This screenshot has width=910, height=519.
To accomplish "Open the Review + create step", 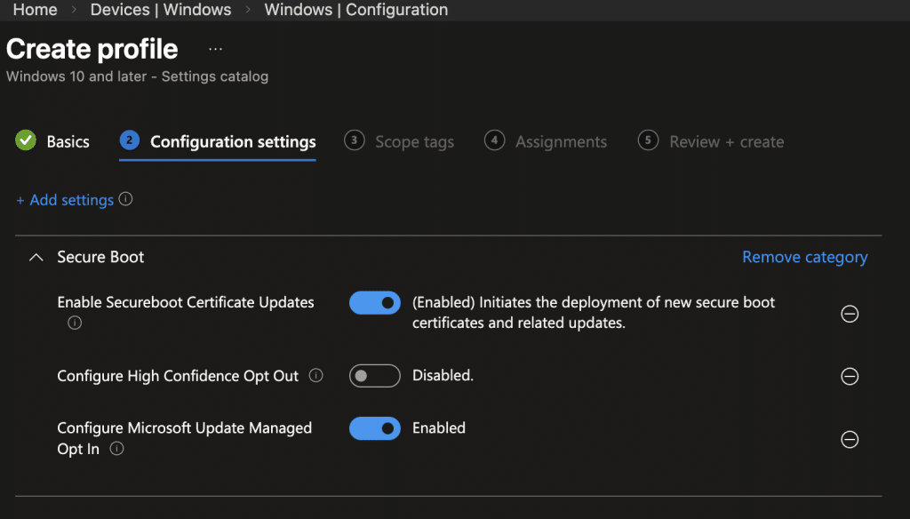I will pyautogui.click(x=711, y=142).
